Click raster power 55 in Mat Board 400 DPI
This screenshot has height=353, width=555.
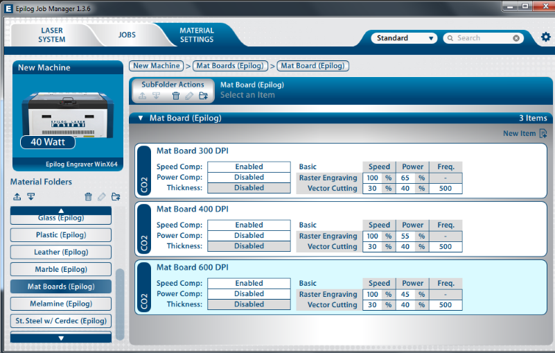405,236
